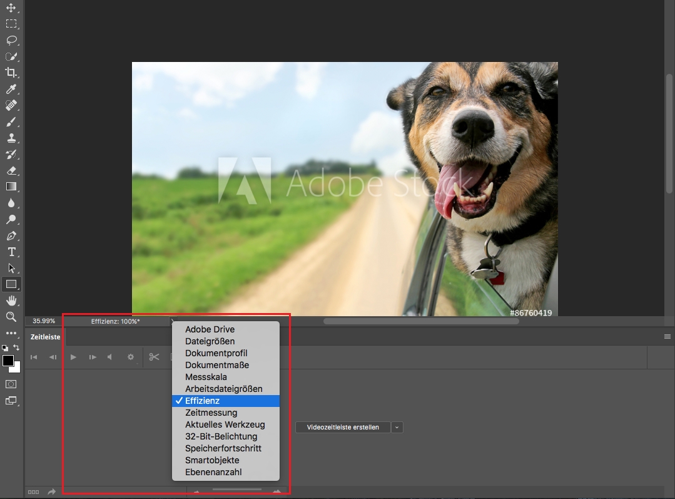Toggle Quick Mask mode in the toolbar
The height and width of the screenshot is (499, 675).
pos(11,384)
